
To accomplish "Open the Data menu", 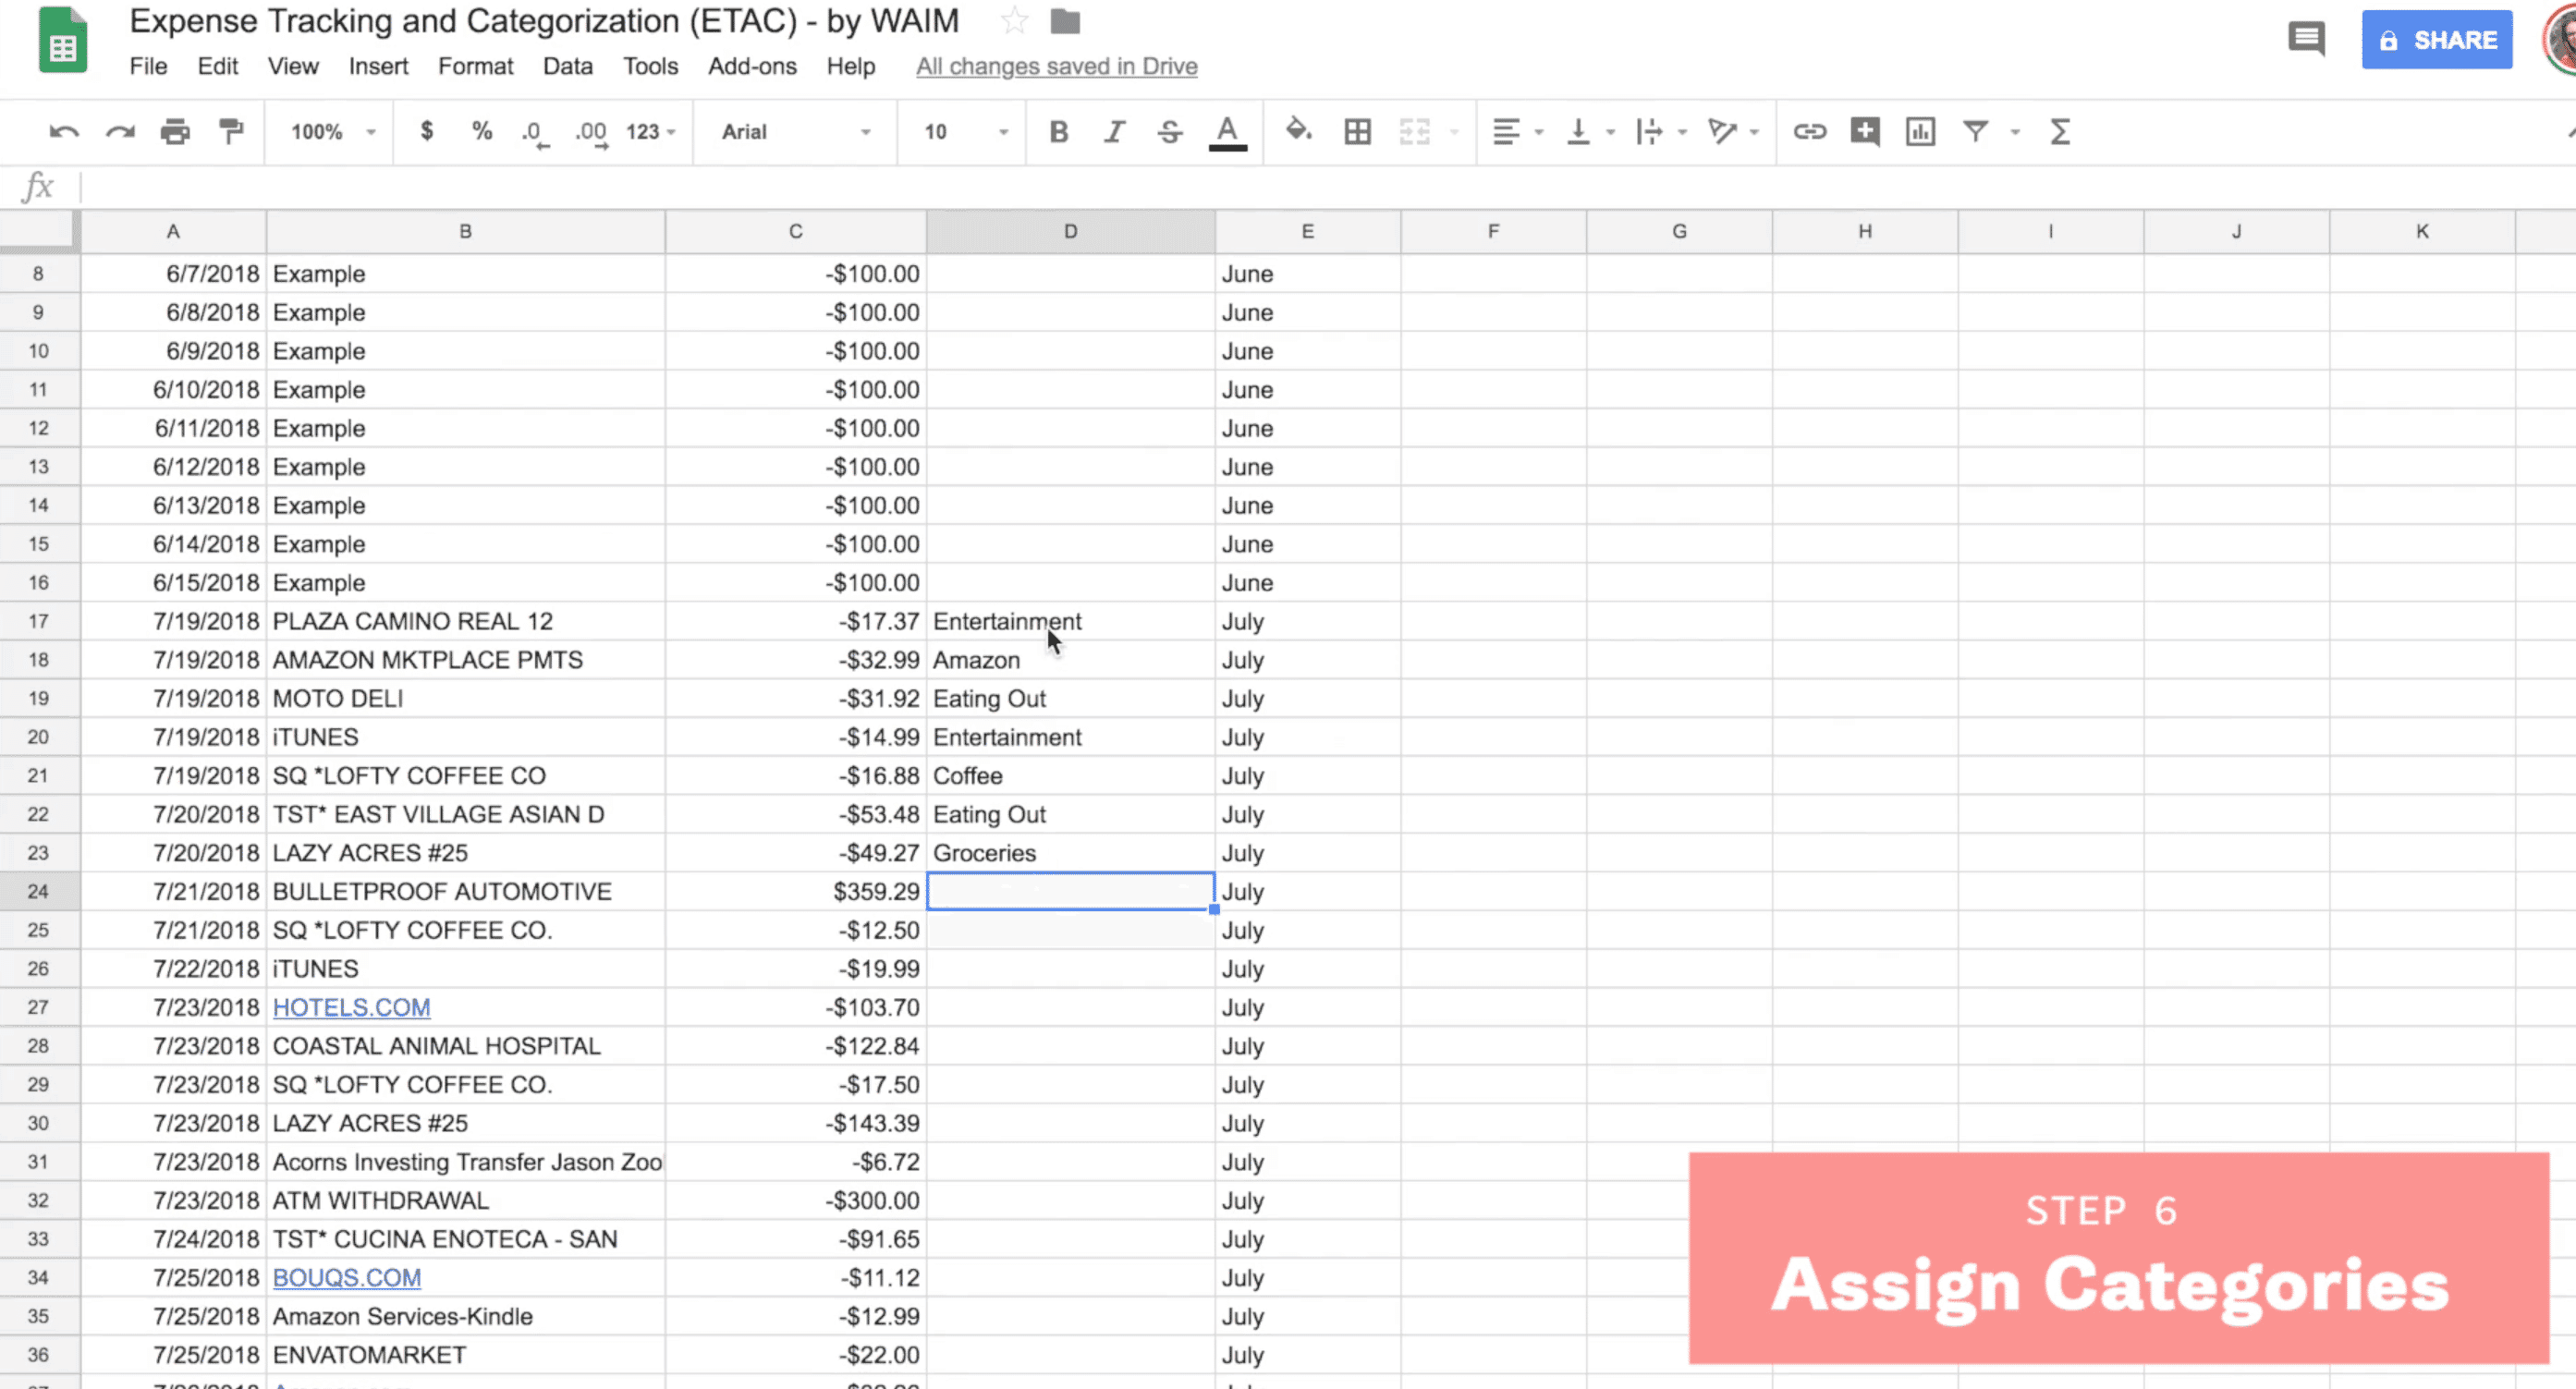I will click(567, 66).
